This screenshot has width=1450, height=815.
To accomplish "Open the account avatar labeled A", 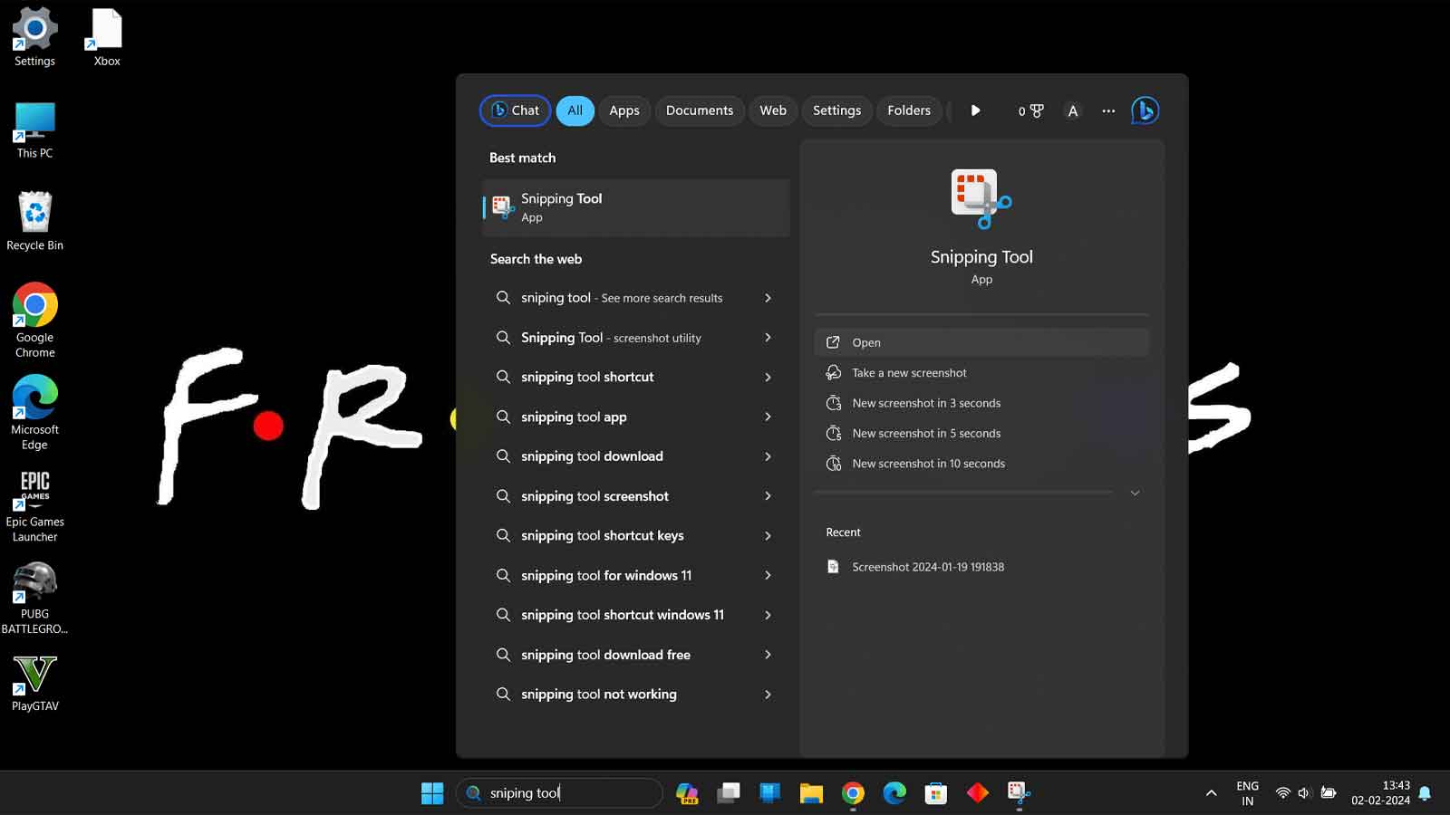I will coord(1073,110).
